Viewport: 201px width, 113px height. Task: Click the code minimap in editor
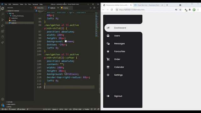97,24
